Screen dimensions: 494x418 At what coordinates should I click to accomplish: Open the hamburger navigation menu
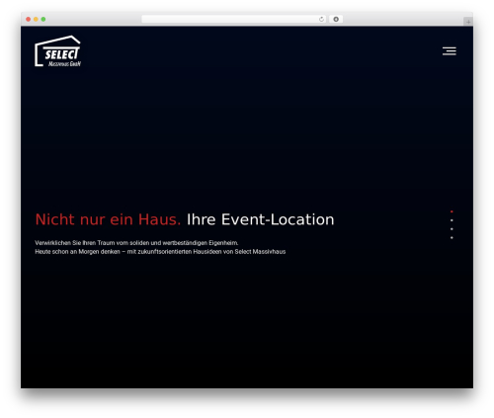click(450, 51)
